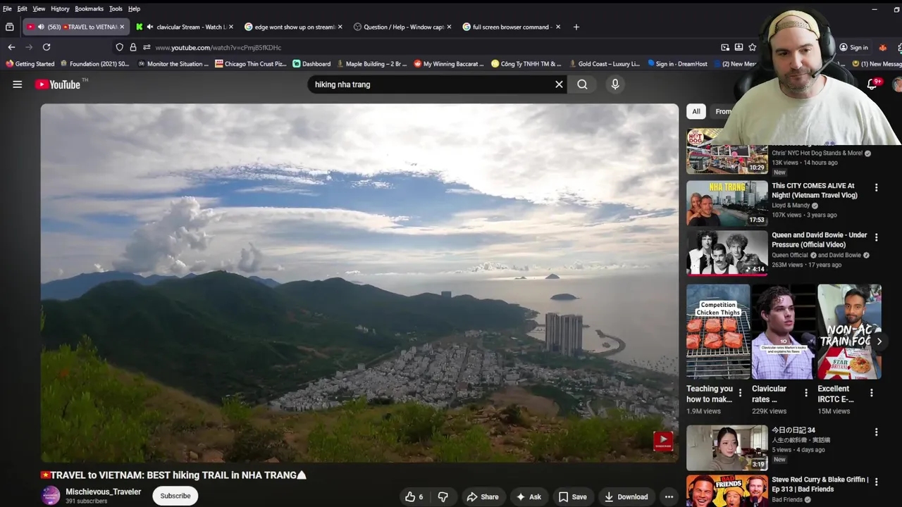
Task: Download the video
Action: point(626,496)
